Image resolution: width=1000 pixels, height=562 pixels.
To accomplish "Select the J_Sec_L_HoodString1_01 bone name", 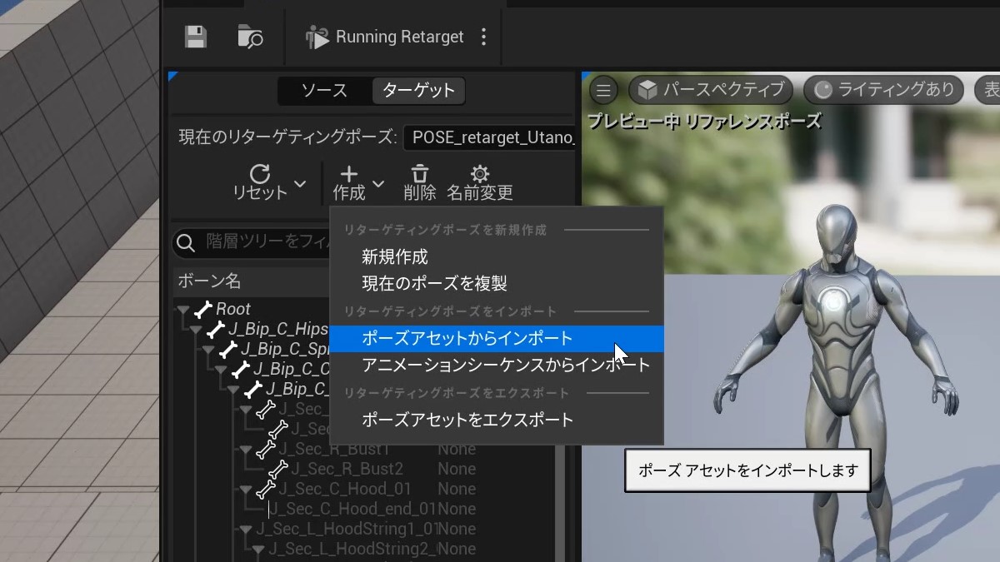I will (x=347, y=529).
